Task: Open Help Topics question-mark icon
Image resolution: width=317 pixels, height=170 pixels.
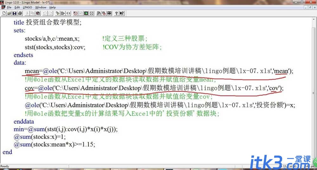Action: [x=116, y=13]
